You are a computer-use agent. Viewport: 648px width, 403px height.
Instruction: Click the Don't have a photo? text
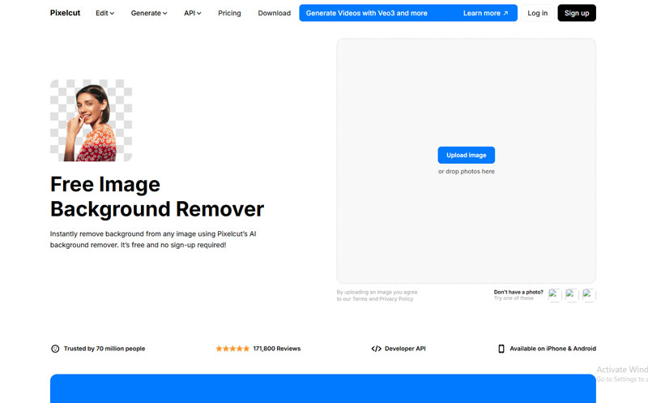(x=518, y=292)
